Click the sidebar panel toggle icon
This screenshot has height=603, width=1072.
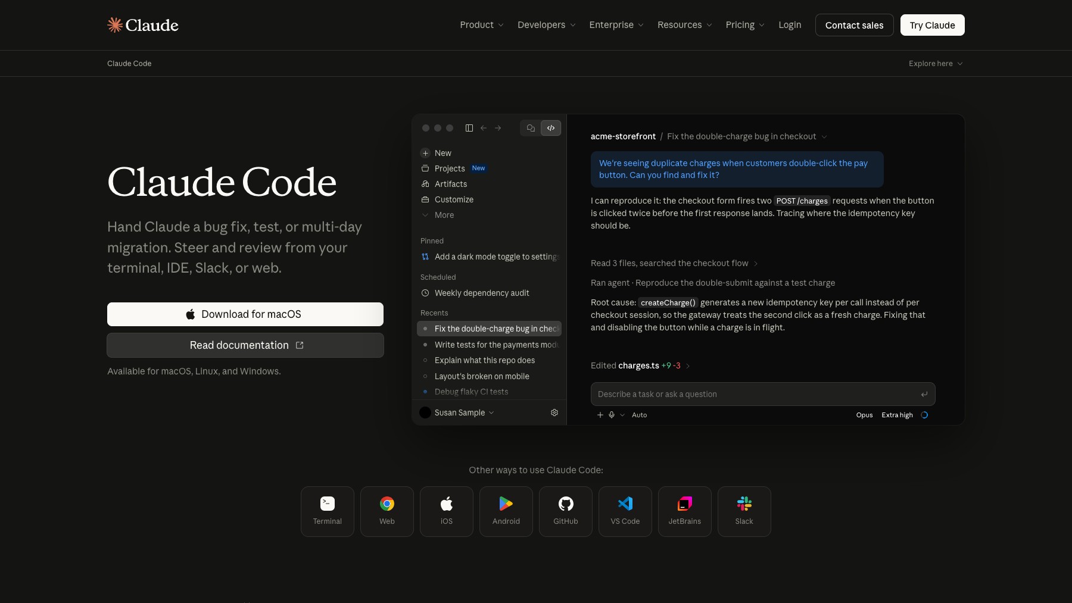469,128
